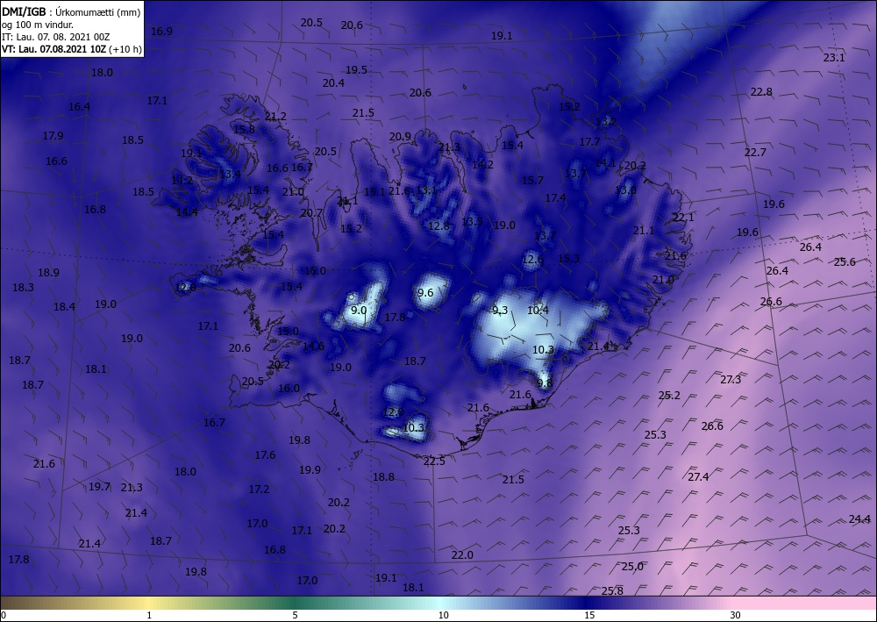The width and height of the screenshot is (877, 622).
Task: Click the map value 10.4
Action: point(538,310)
